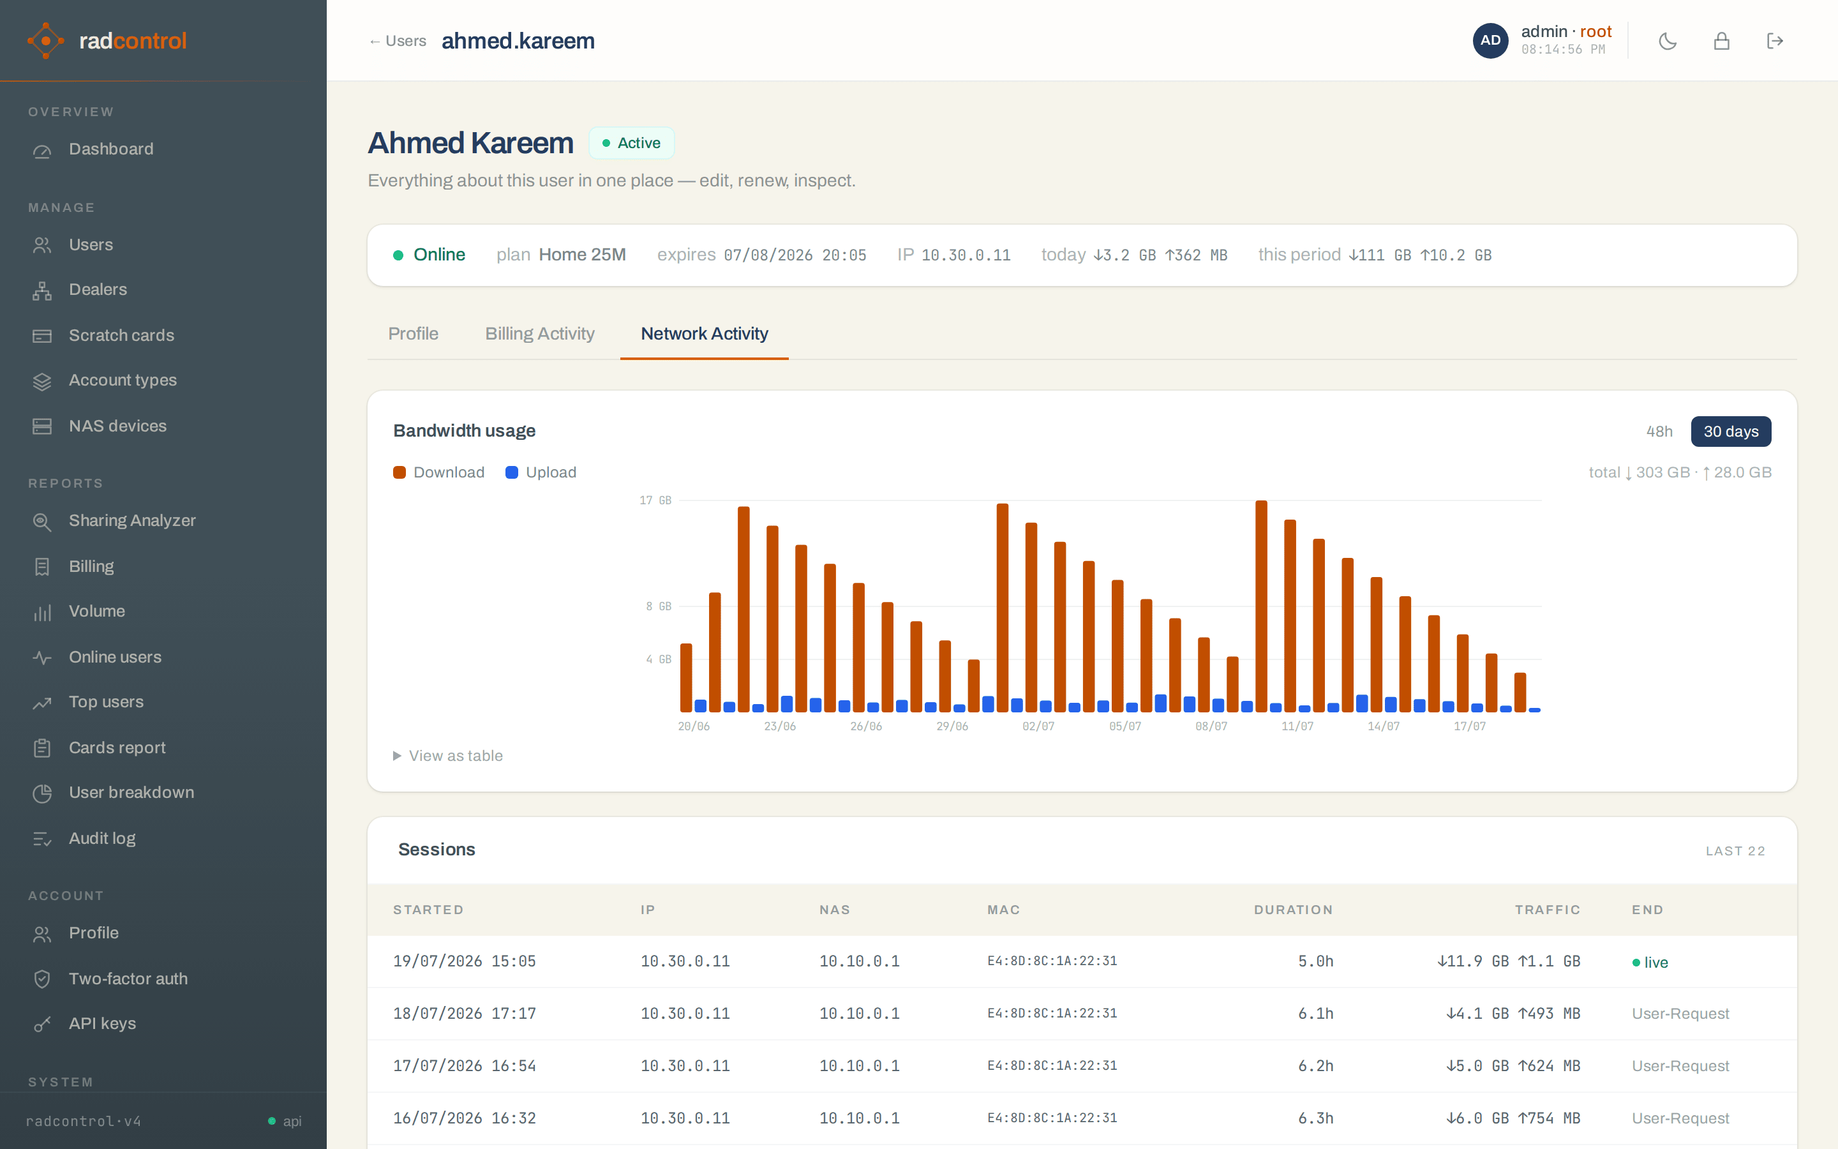Viewport: 1838px width, 1149px height.
Task: Go back to Users list link
Action: tap(397, 41)
